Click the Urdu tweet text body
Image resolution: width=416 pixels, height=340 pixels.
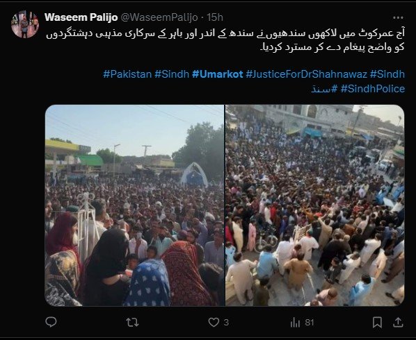[x=225, y=40]
